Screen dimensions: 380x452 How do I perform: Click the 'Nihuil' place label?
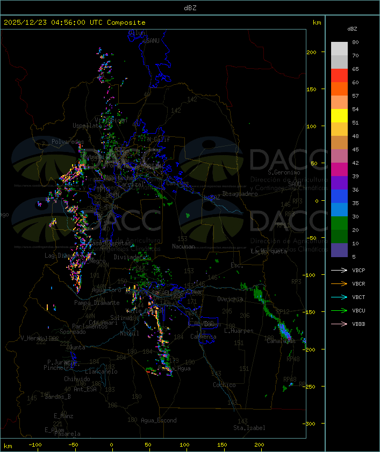click(130, 333)
